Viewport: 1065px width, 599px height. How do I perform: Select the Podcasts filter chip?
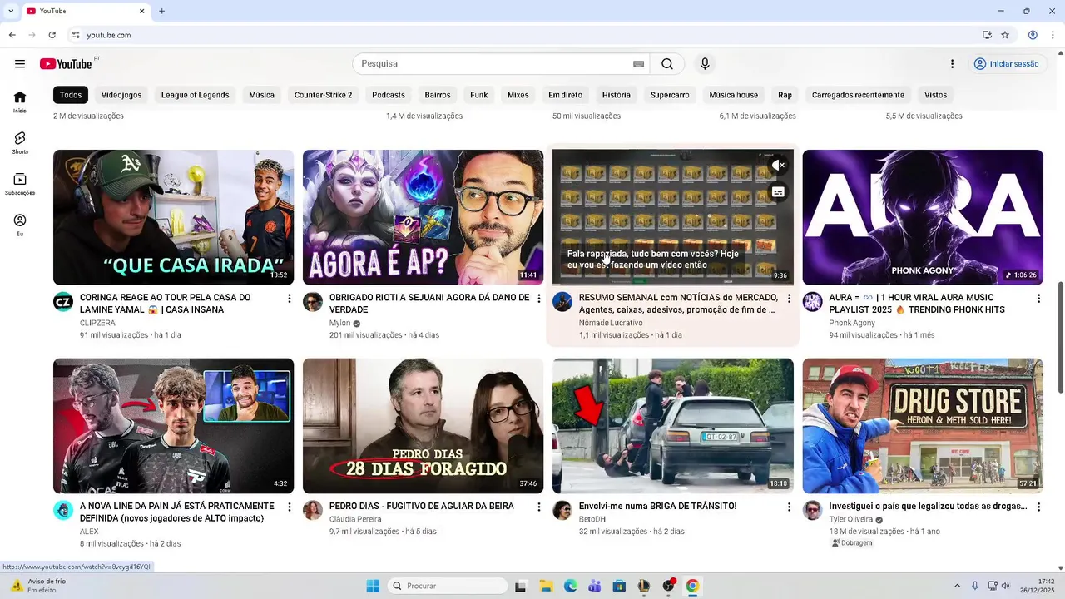[x=389, y=95]
